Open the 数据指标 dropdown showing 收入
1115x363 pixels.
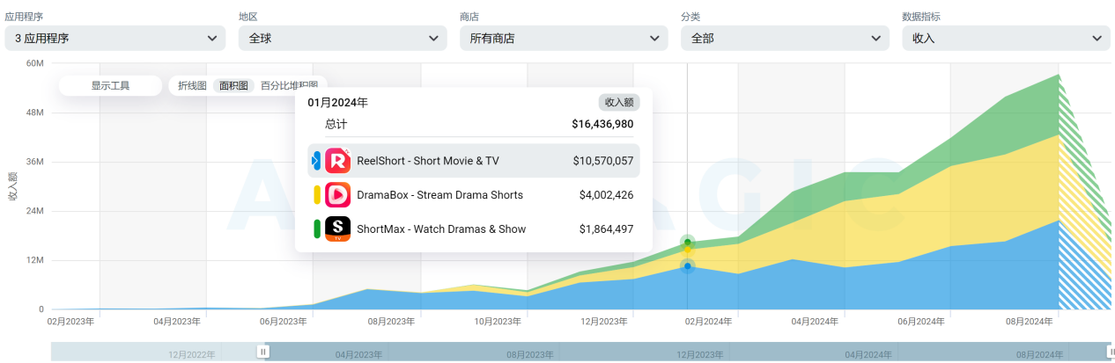click(x=1006, y=38)
